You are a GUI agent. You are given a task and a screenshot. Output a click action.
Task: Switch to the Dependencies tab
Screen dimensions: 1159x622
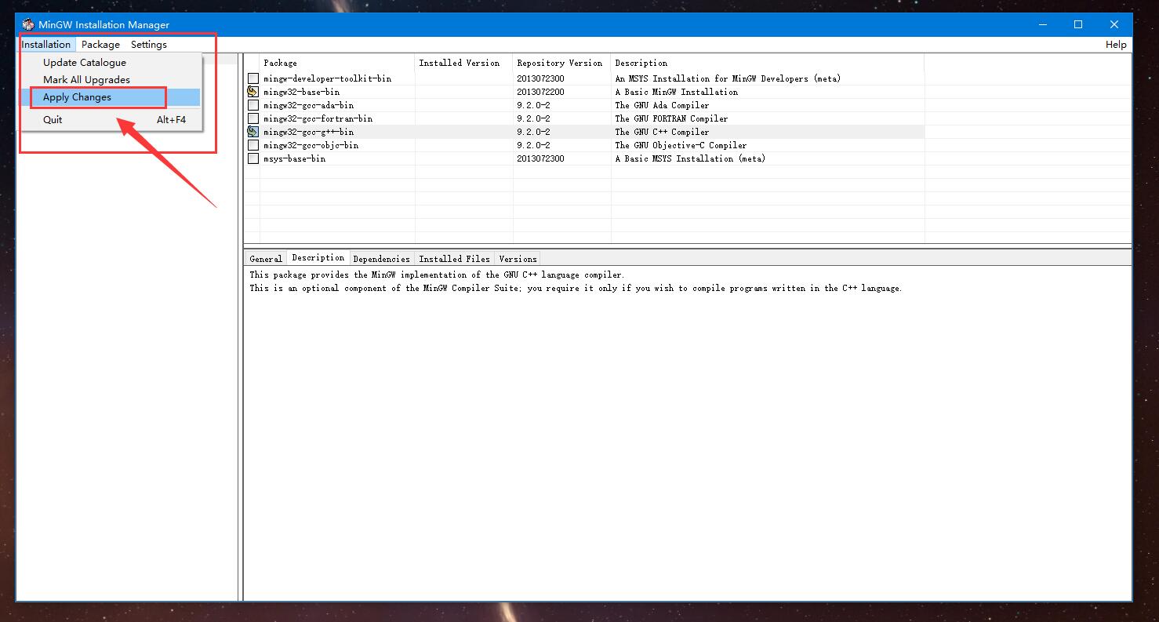click(382, 259)
